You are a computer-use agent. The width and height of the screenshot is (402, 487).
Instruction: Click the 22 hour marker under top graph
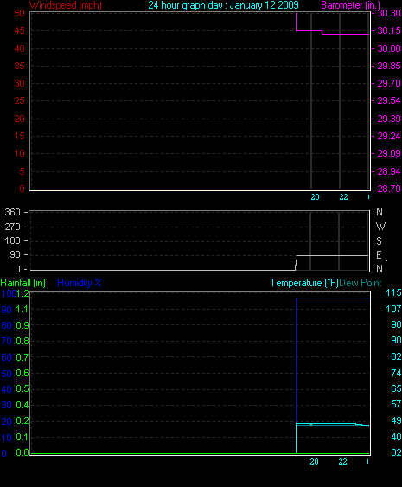(343, 197)
